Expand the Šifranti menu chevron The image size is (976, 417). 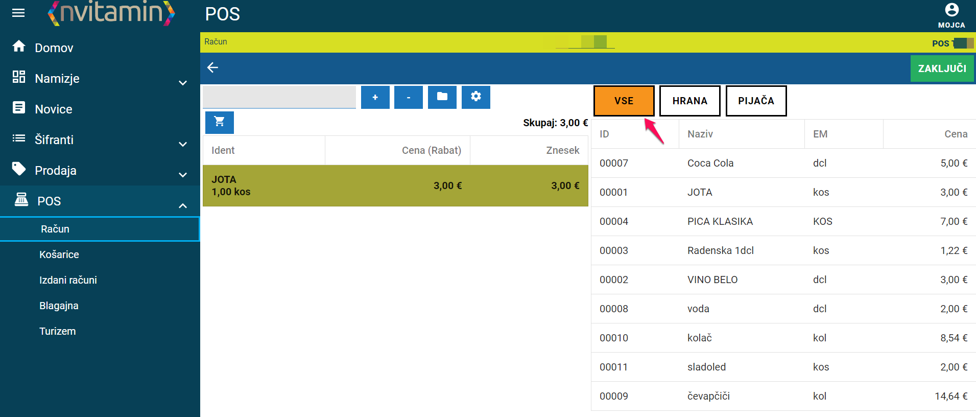click(x=183, y=144)
